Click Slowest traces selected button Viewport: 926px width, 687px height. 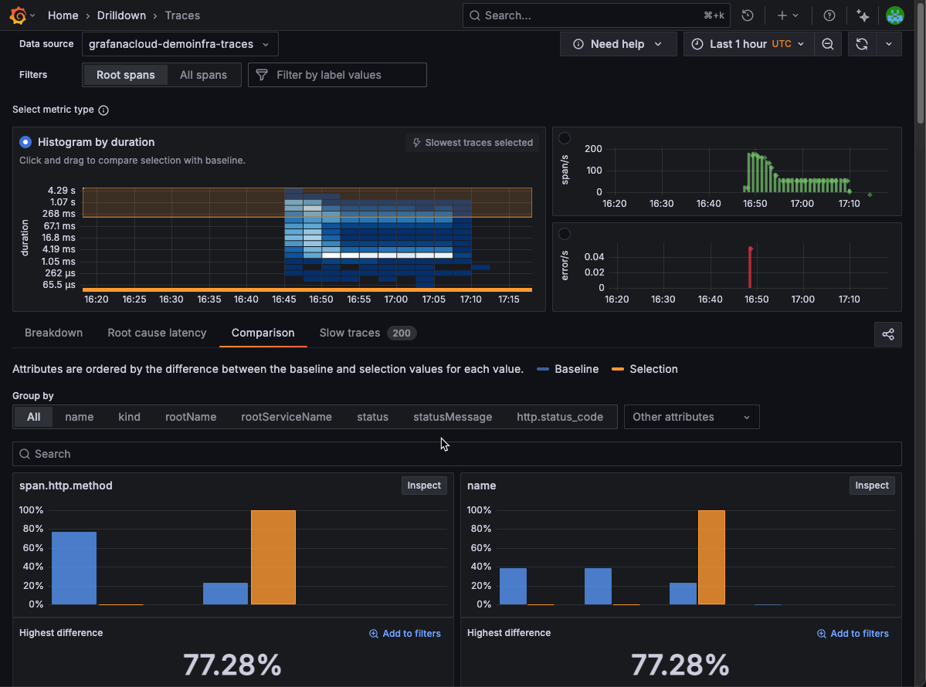472,143
